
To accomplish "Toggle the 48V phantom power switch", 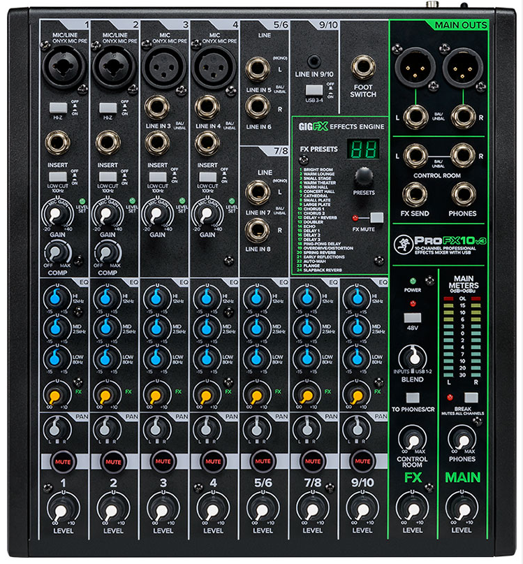I will click(412, 317).
